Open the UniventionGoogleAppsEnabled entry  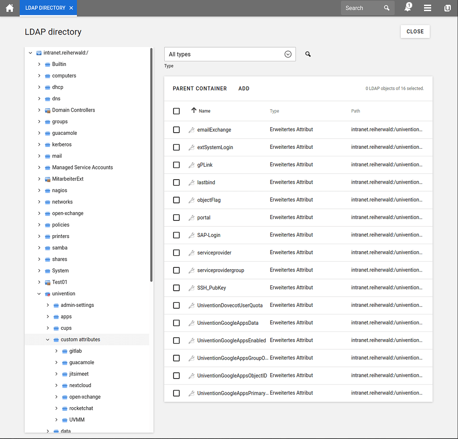coord(231,340)
